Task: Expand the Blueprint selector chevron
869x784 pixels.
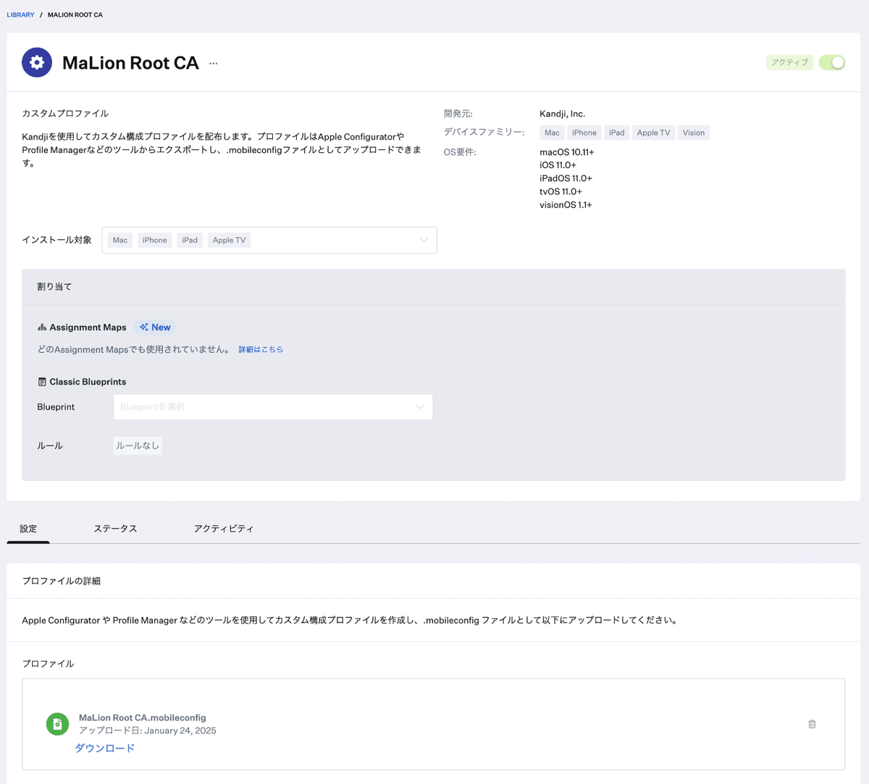Action: coord(420,406)
